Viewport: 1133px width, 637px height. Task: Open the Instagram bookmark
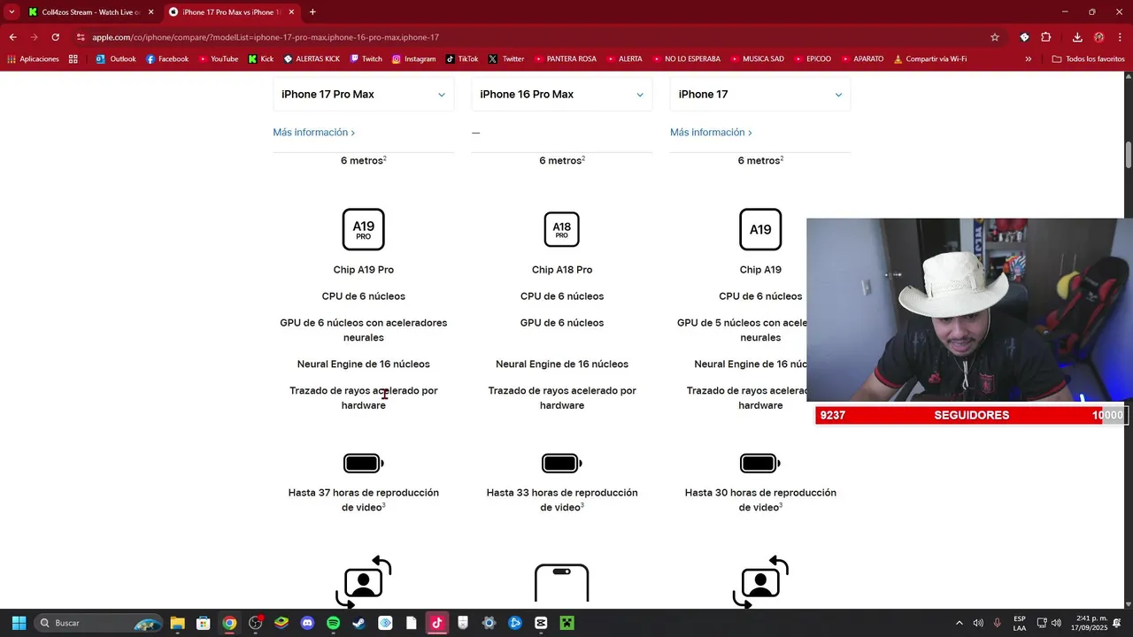413,59
